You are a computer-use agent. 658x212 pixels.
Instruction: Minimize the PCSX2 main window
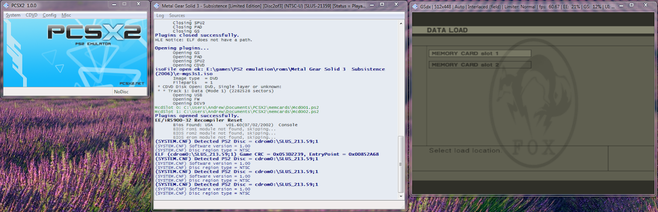(114, 4)
